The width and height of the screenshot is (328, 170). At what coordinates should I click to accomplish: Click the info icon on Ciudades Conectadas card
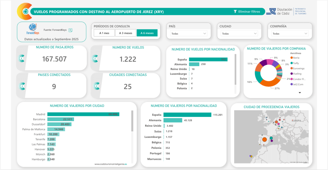(96, 86)
